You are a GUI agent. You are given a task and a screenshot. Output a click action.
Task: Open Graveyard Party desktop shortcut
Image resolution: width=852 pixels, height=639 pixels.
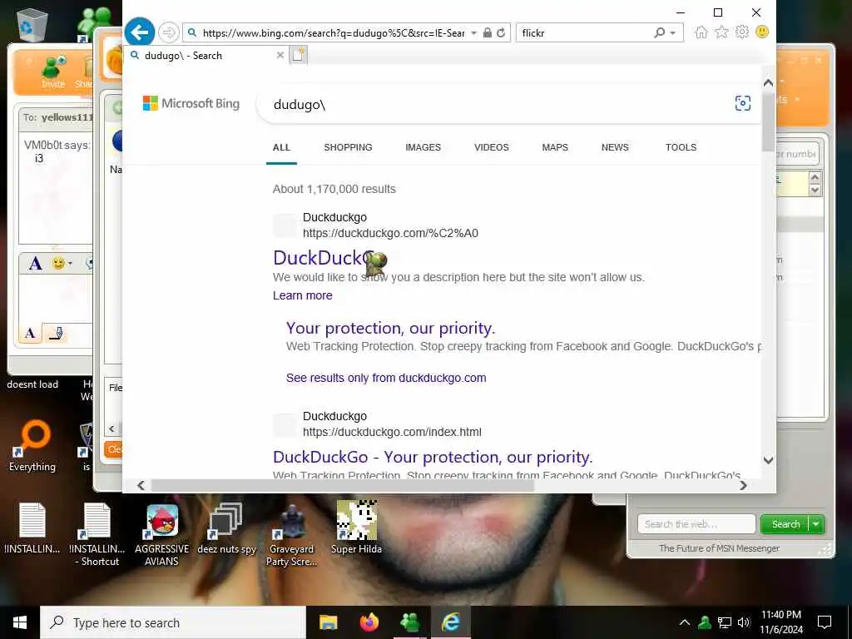[x=291, y=535]
